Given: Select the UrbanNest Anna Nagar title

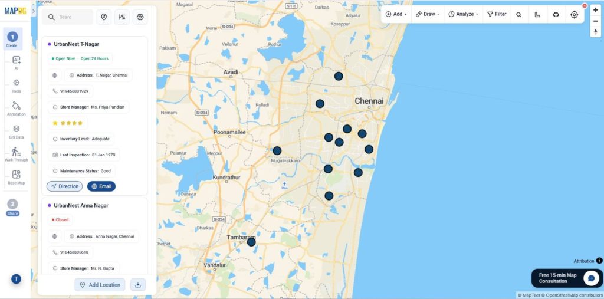Looking at the screenshot, I should click(x=81, y=205).
